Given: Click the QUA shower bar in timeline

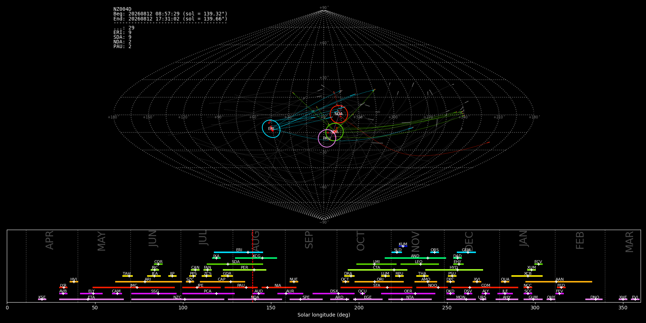Looking at the screenshot, I should point(505,282).
